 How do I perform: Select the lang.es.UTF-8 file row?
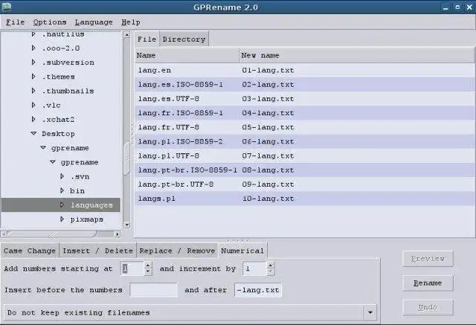tap(305, 99)
